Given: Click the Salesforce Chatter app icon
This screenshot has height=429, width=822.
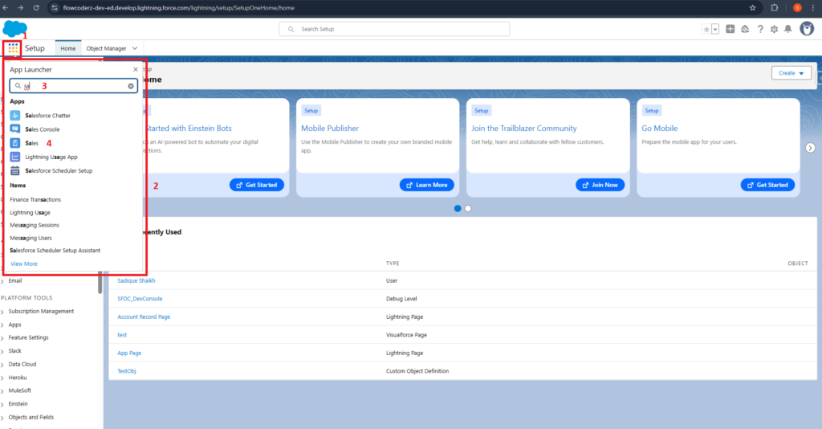Looking at the screenshot, I should point(15,116).
